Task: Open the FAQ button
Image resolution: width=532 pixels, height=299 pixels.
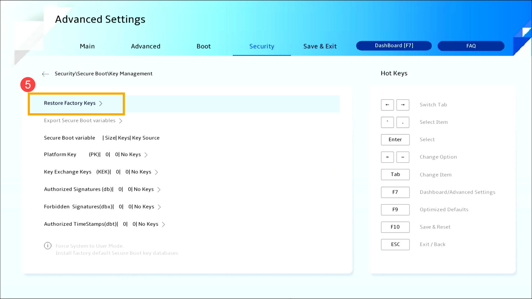Action: [x=471, y=46]
